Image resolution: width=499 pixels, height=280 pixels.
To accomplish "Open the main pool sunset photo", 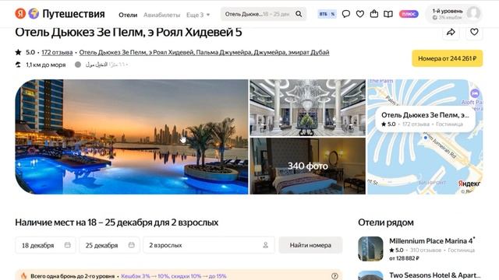I will point(132,137).
